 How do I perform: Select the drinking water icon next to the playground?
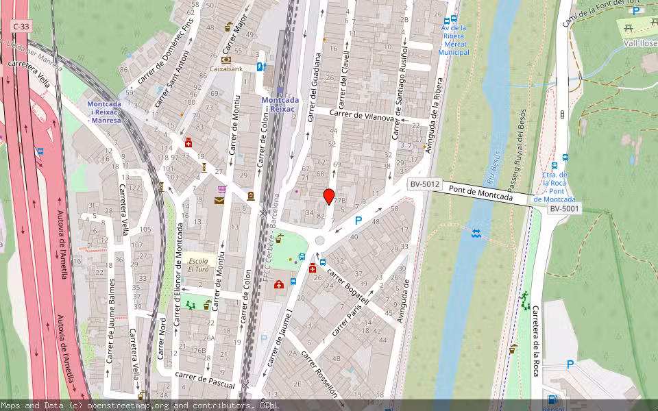(206, 305)
